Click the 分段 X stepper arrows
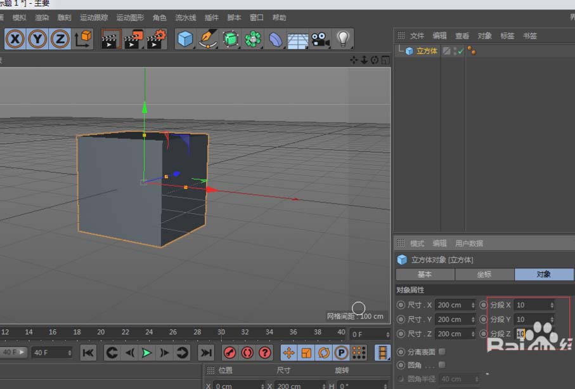575x389 pixels. tap(551, 305)
